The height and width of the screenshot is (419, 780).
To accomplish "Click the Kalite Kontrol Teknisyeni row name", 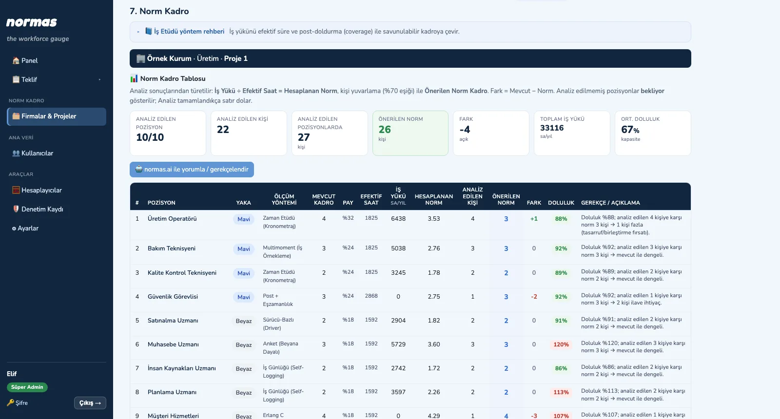I will (182, 273).
